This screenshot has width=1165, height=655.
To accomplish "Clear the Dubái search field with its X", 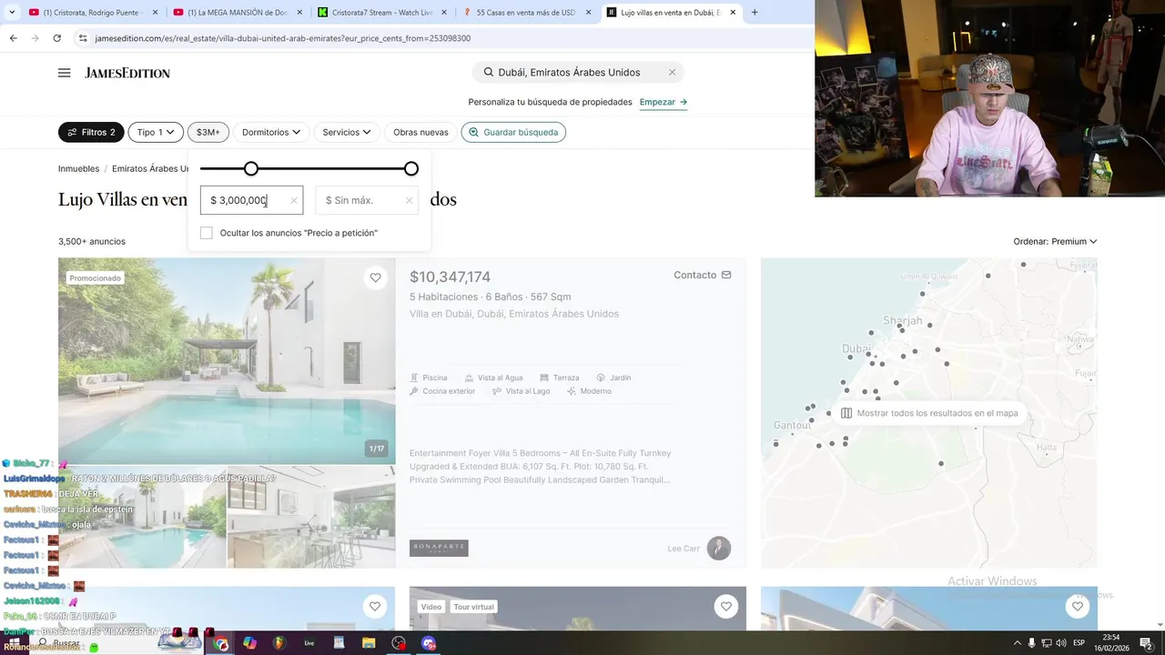I will coord(673,72).
